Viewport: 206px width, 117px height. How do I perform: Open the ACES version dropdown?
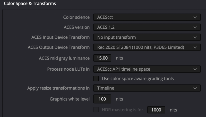tap(146, 27)
